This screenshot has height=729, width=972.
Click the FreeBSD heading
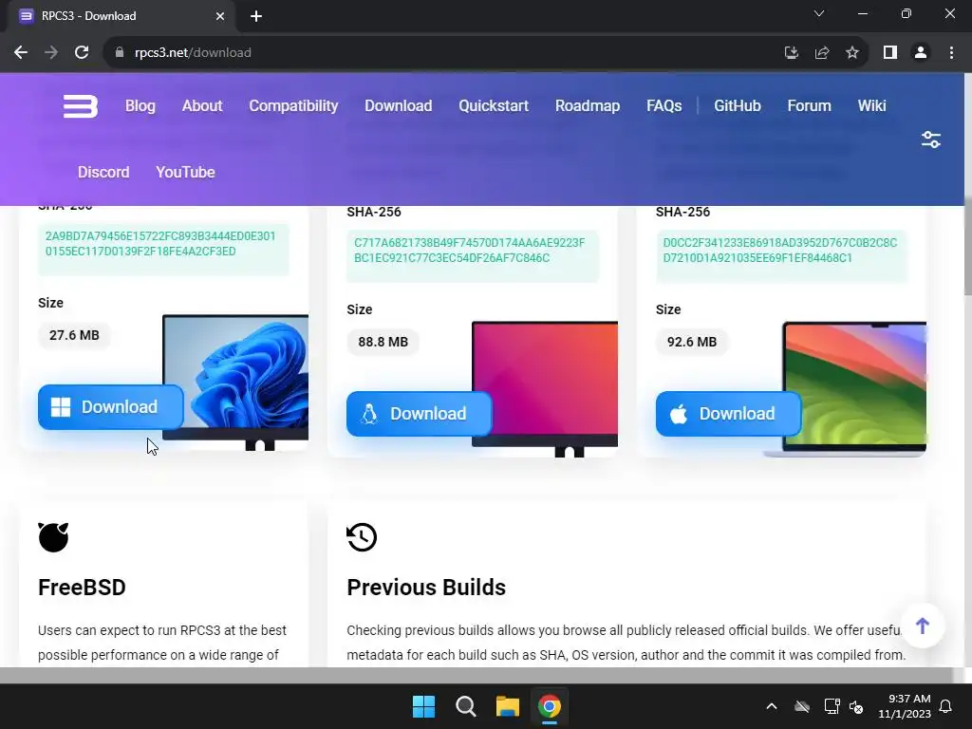pyautogui.click(x=82, y=587)
